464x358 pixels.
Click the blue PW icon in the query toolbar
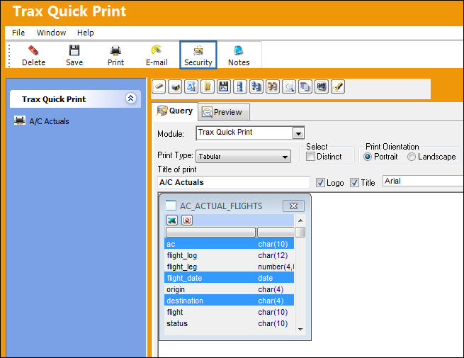pos(322,86)
